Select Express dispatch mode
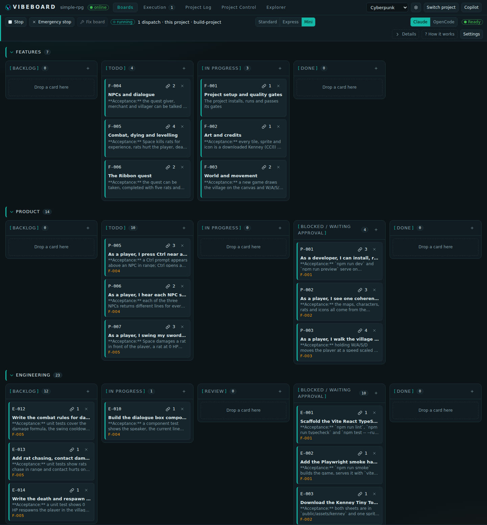 tap(291, 22)
